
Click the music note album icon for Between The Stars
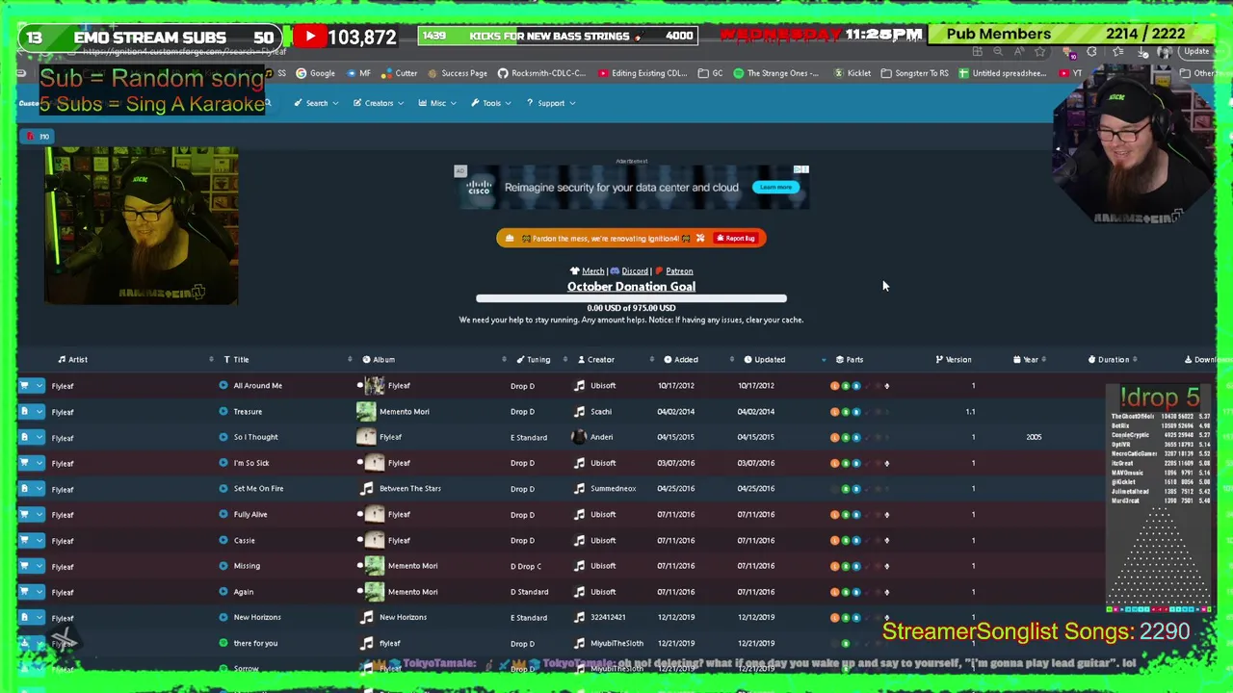coord(366,489)
